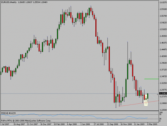Select the highlighted current price label 1.28469
The image size is (167, 126).
coord(163,93)
